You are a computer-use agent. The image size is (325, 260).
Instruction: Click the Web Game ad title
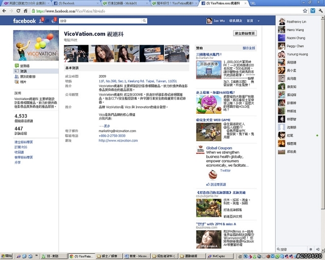(x=213, y=120)
